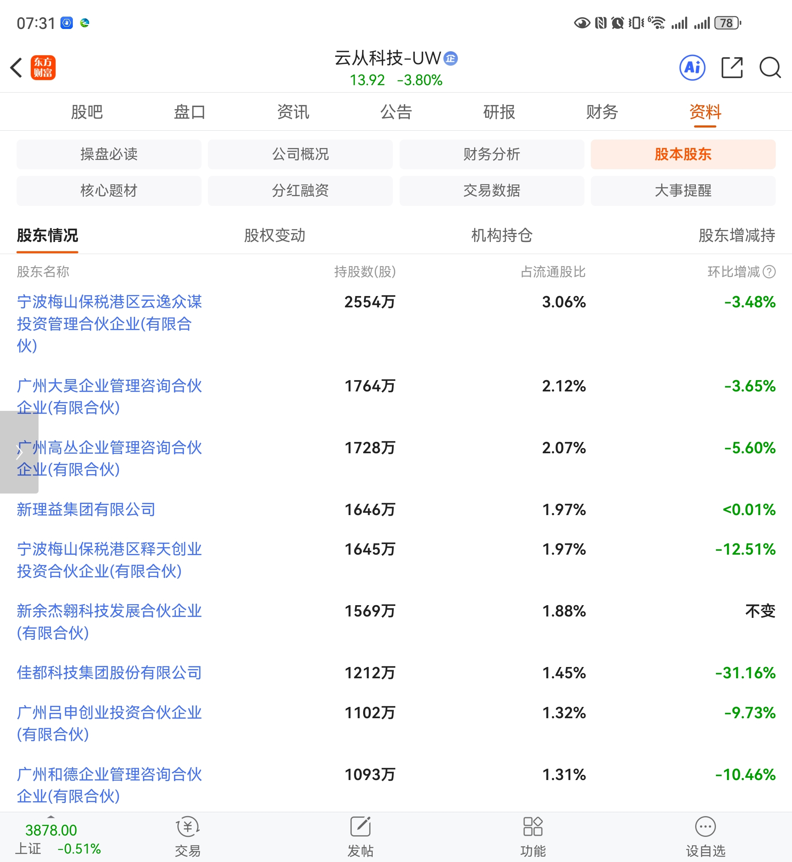This screenshot has height=862, width=792.
Task: Switch to the 财务 tab
Action: click(602, 112)
